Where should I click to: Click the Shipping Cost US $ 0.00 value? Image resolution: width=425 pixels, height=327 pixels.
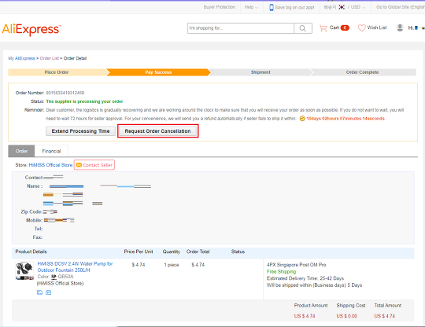pyautogui.click(x=346, y=316)
